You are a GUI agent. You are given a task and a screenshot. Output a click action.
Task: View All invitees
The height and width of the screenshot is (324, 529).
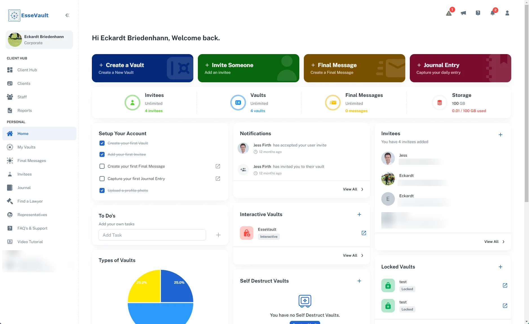click(495, 242)
